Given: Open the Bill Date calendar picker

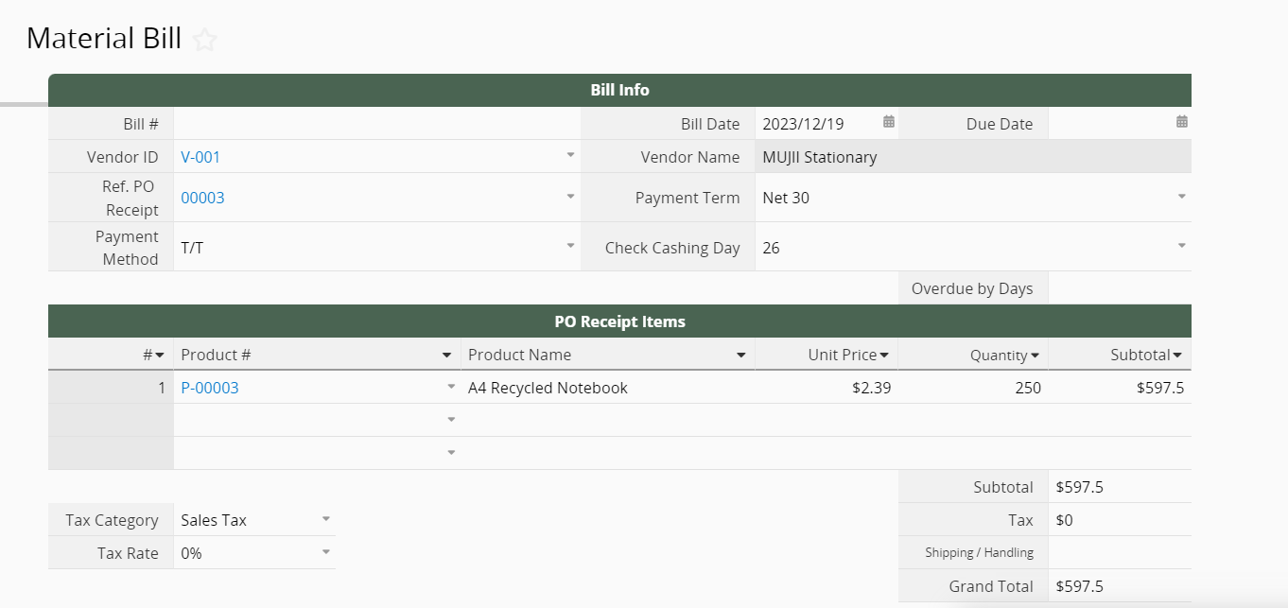Looking at the screenshot, I should pyautogui.click(x=889, y=122).
